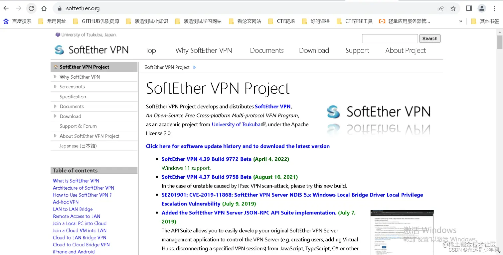Open the profile avatar icon
The width and height of the screenshot is (503, 255).
481,8
